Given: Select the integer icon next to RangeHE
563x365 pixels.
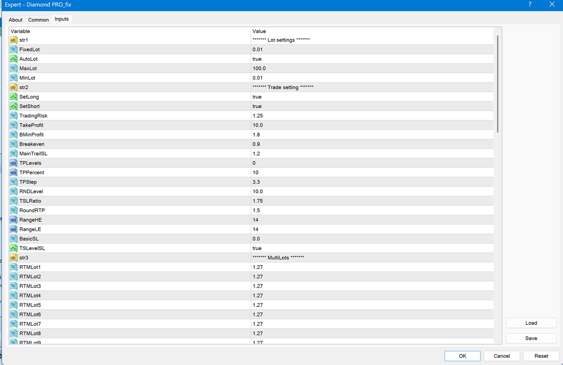Looking at the screenshot, I should tap(14, 220).
